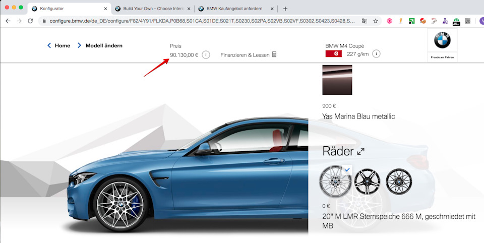Close the Build Your Own tab
484x243 pixels.
click(189, 9)
